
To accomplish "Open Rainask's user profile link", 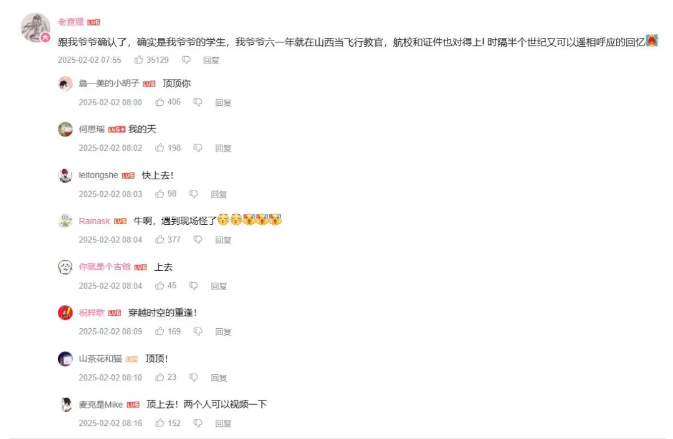I will 95,221.
